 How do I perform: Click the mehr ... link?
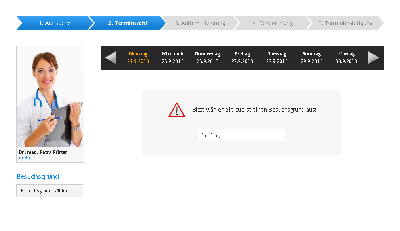pos(27,158)
